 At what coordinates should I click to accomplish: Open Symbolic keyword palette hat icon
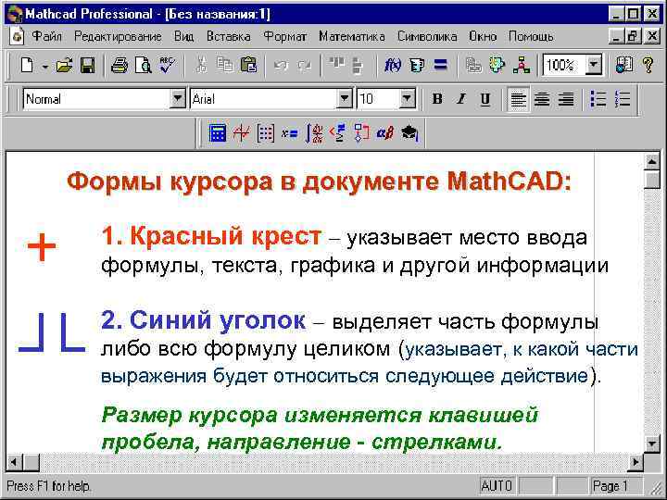[409, 133]
